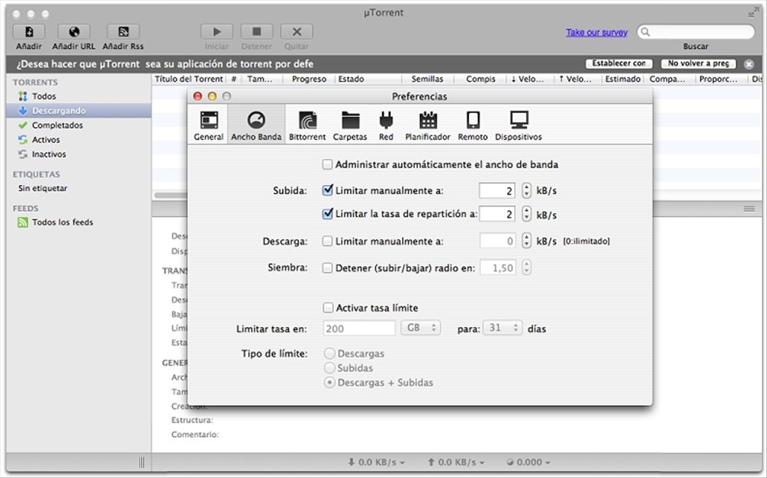The width and height of the screenshot is (767, 478).
Task: Check Descarga Limitar manualmente a checkbox
Action: click(x=327, y=241)
